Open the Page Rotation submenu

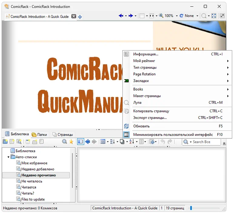click(177, 74)
